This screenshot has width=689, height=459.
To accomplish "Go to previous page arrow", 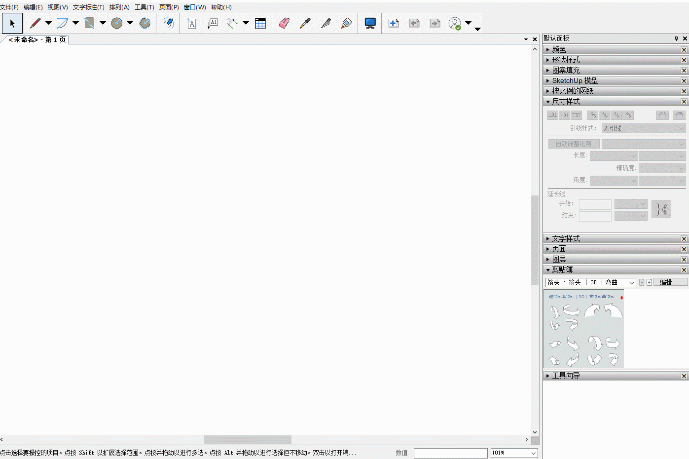I will [414, 23].
